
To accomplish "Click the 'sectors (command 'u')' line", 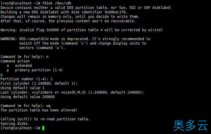I will point(42,48).
